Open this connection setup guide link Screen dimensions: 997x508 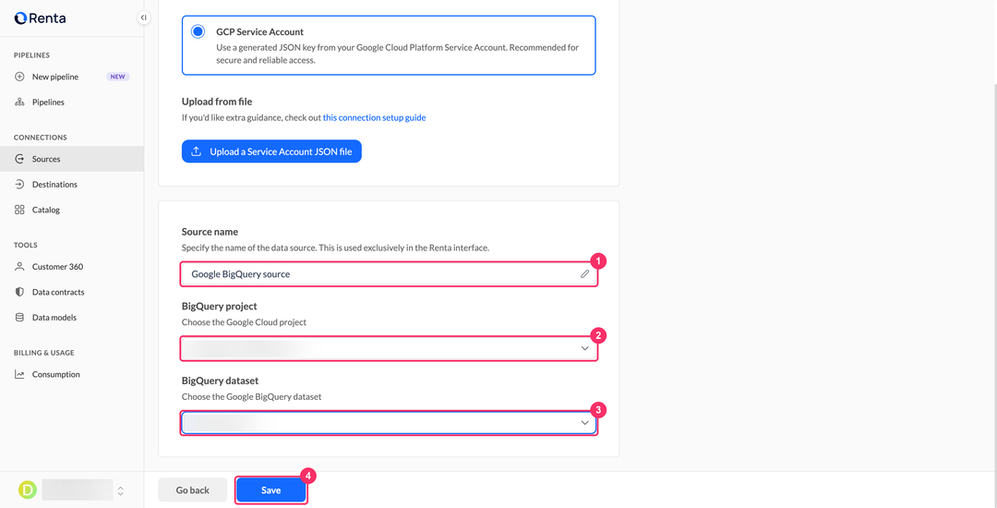click(375, 117)
